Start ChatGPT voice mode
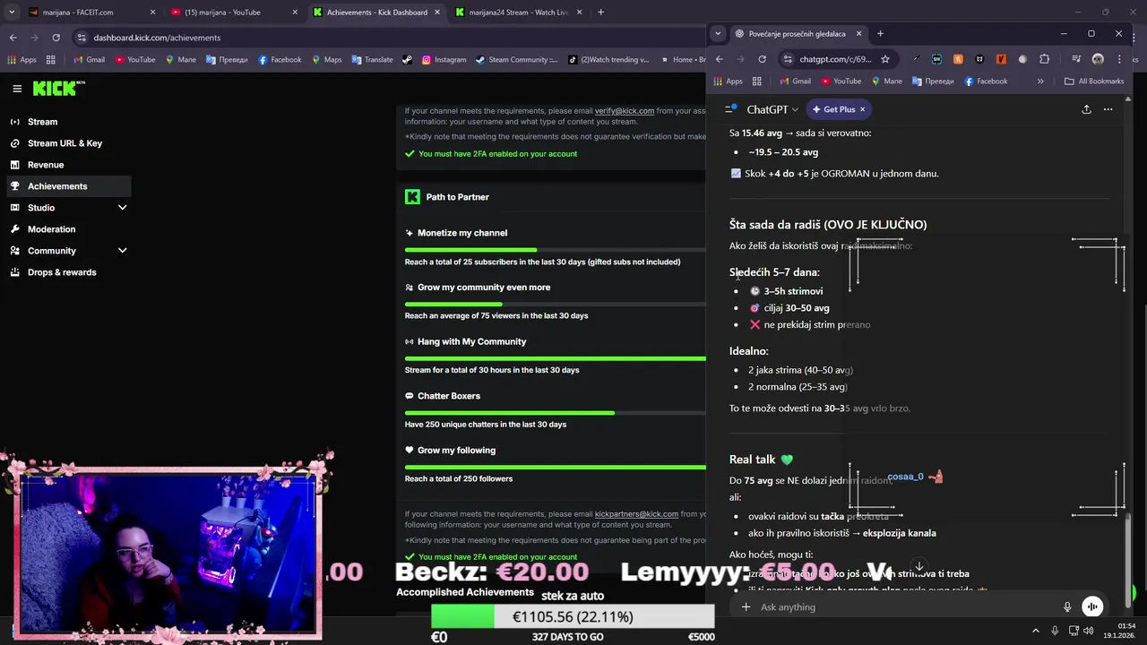The width and height of the screenshot is (1147, 645). point(1092,607)
